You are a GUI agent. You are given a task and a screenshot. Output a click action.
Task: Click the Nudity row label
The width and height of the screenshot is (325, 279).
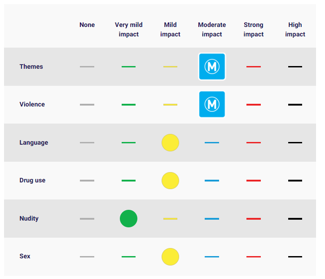pos(29,218)
